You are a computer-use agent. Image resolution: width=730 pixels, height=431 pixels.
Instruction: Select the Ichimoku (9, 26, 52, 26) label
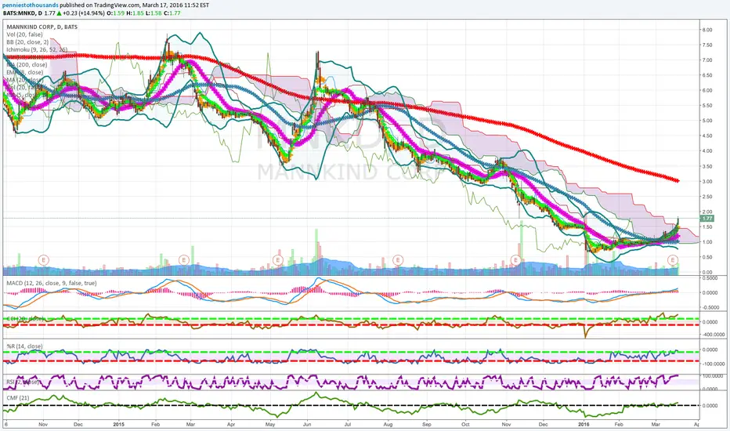(x=37, y=49)
